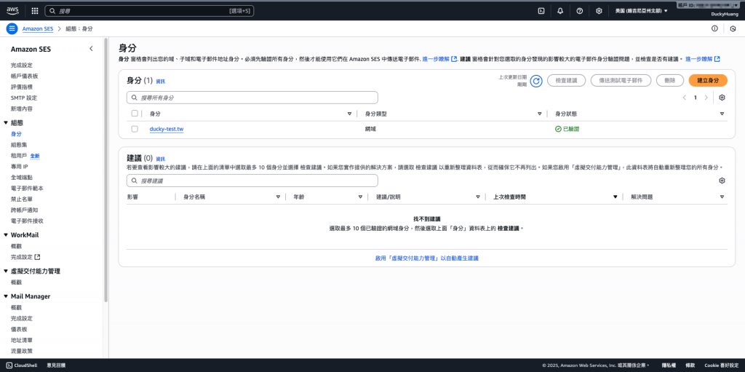Grab the sidebar vertical scrollbar

[x=106, y=170]
